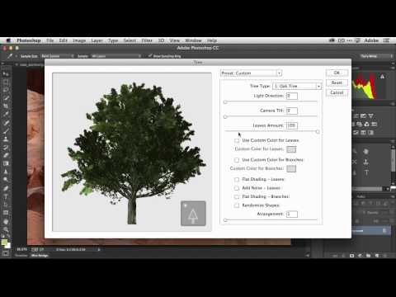396x297 pixels.
Task: Select the Dodge tool
Action: point(6,180)
